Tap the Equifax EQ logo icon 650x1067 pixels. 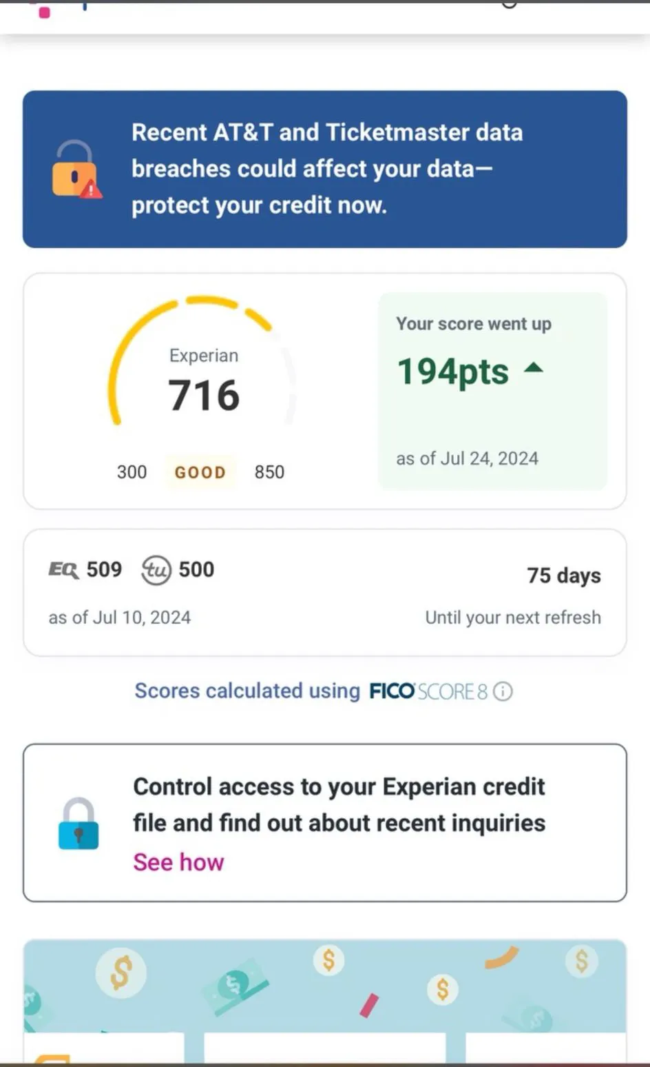(x=63, y=569)
